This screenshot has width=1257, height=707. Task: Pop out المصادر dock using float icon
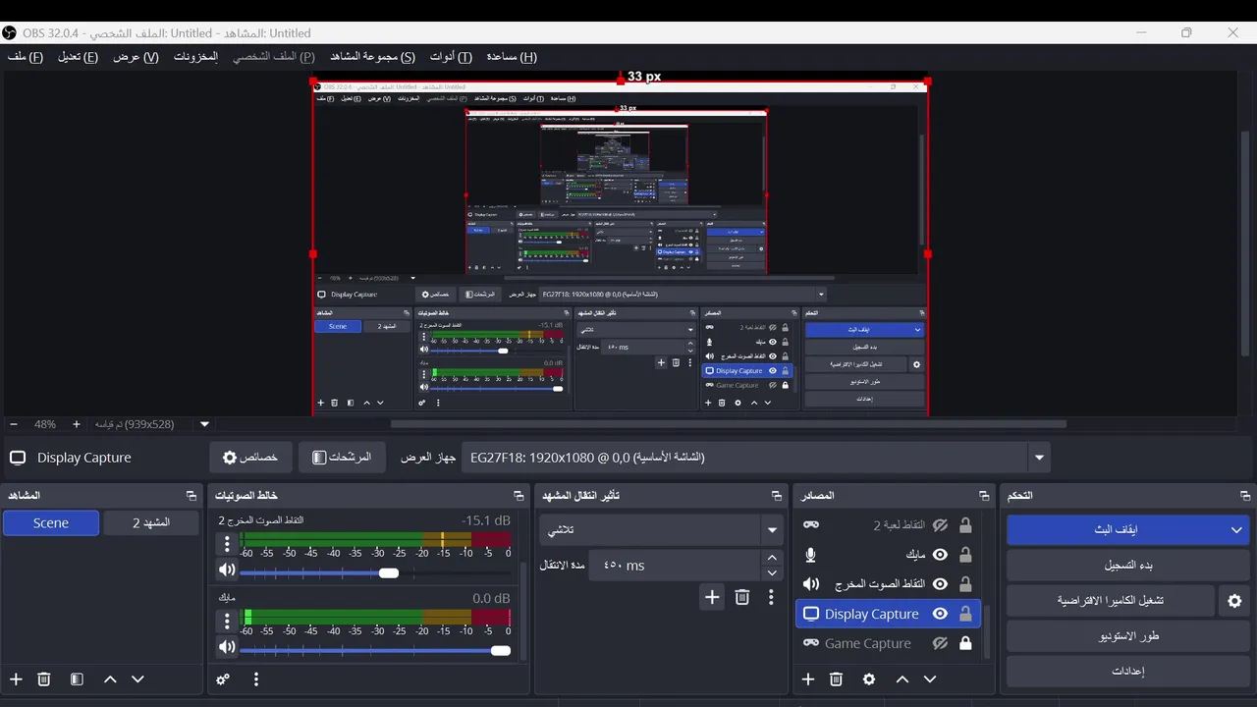984,496
